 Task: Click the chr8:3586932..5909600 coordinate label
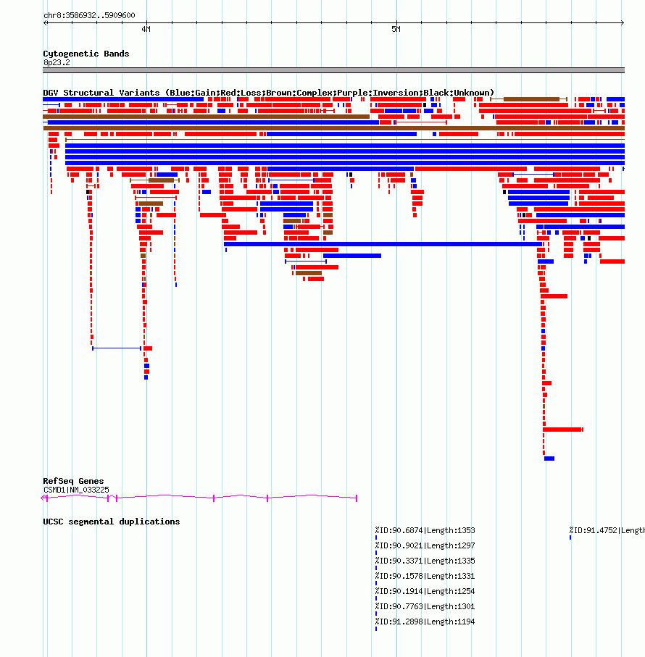pos(89,15)
